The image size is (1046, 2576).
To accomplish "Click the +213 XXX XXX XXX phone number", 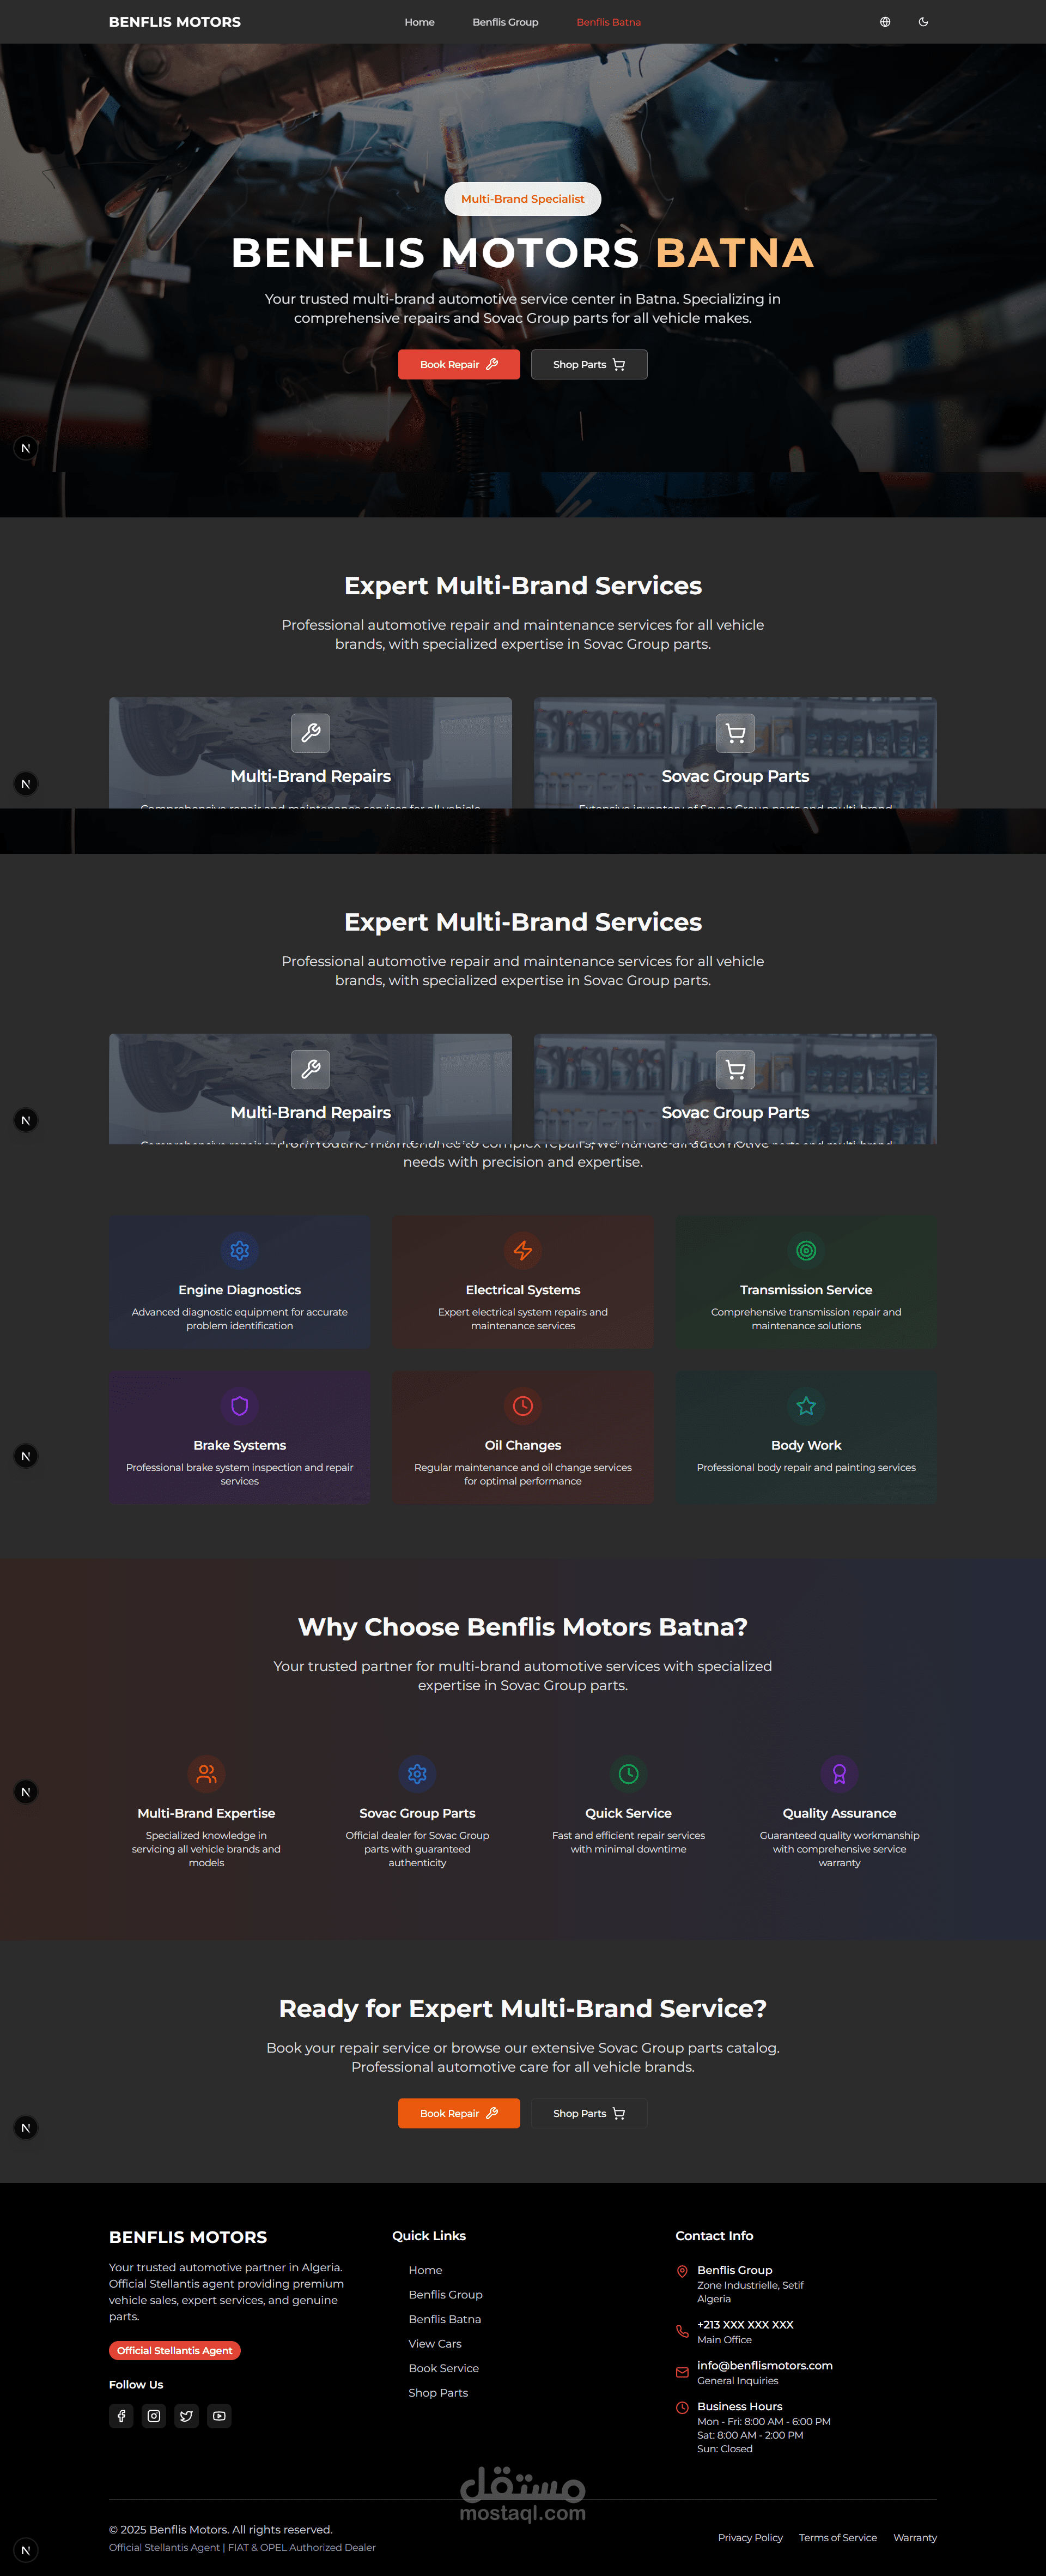I will [745, 2324].
